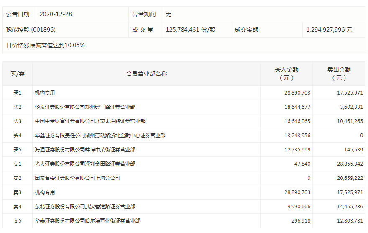Click the 会员营业部名称 column header

(146, 74)
